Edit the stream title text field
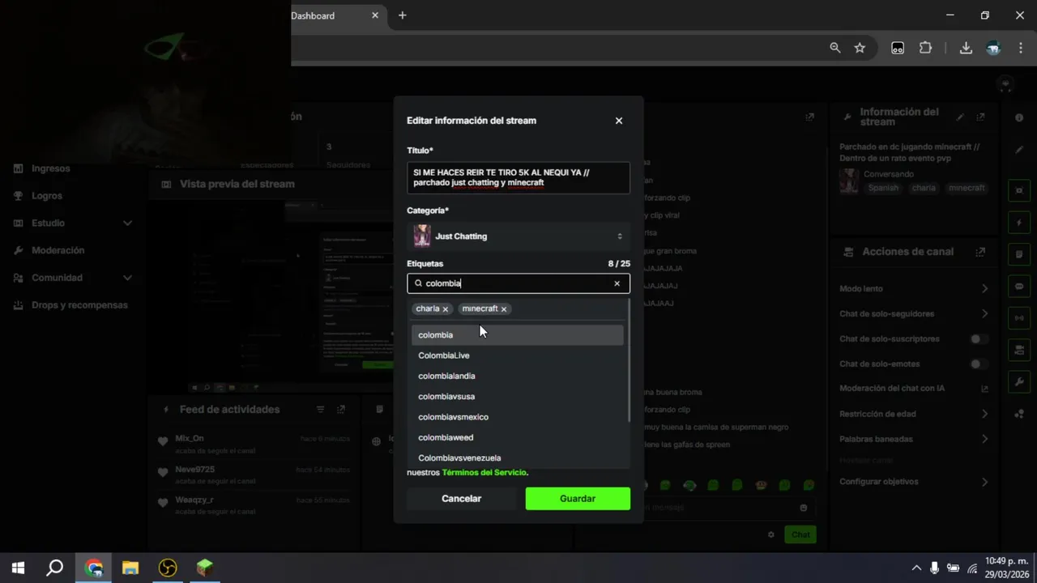Viewport: 1037px width, 583px height. (518, 178)
